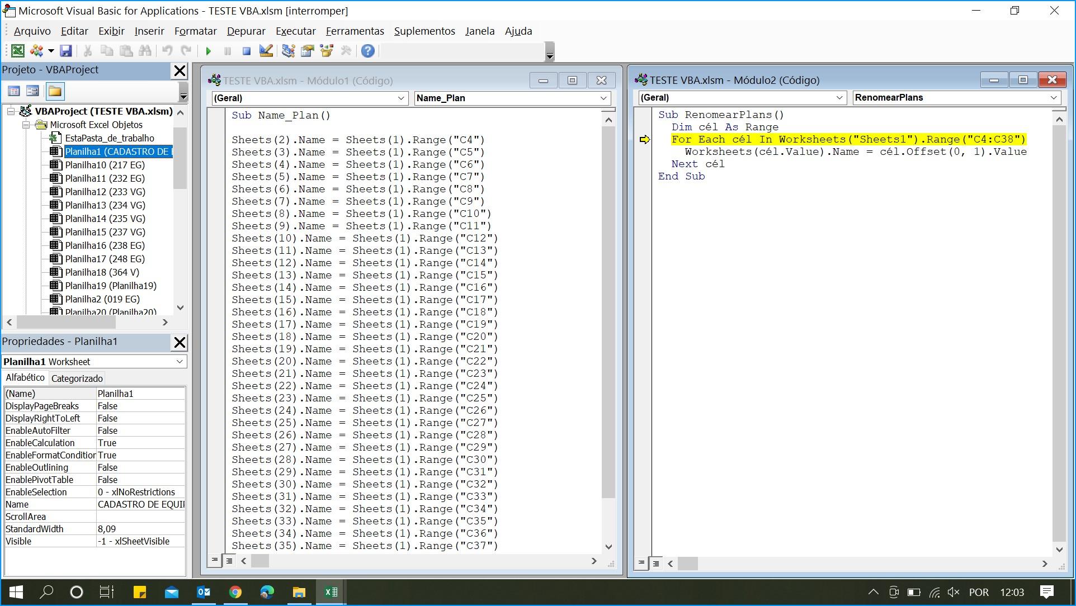1076x606 pixels.
Task: Click Full Module View button in Módulo2 window
Action: click(x=656, y=563)
